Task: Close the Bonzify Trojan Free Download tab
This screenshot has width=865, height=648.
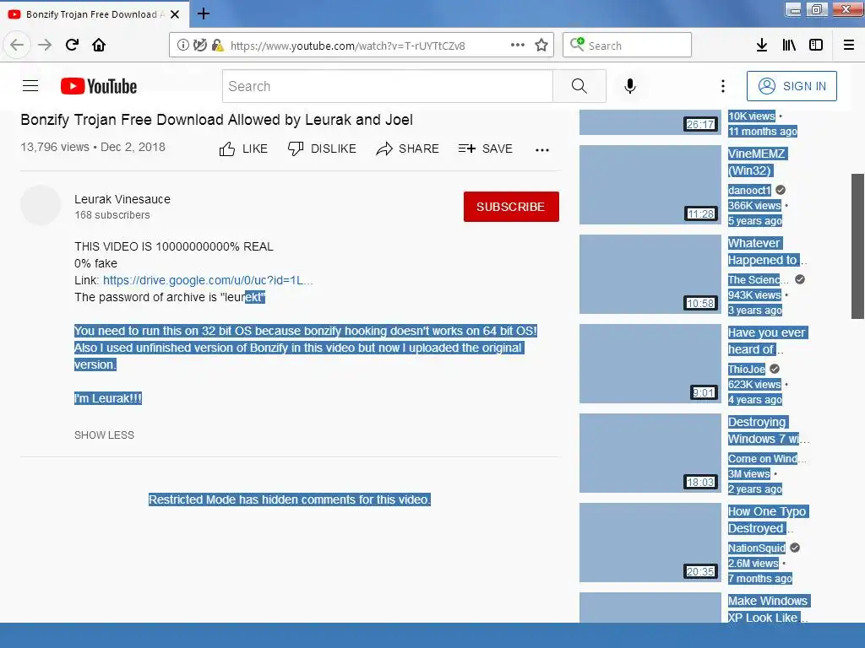Action: (x=175, y=14)
